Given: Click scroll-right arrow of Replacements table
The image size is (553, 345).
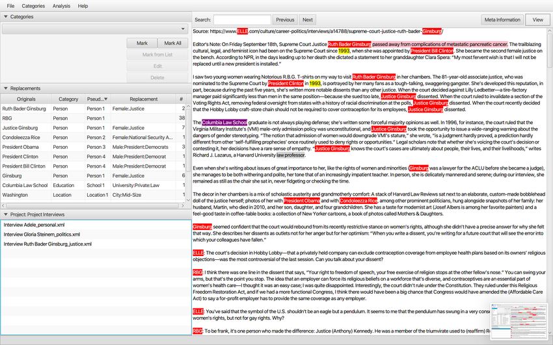Looking at the screenshot, I should tap(182, 205).
